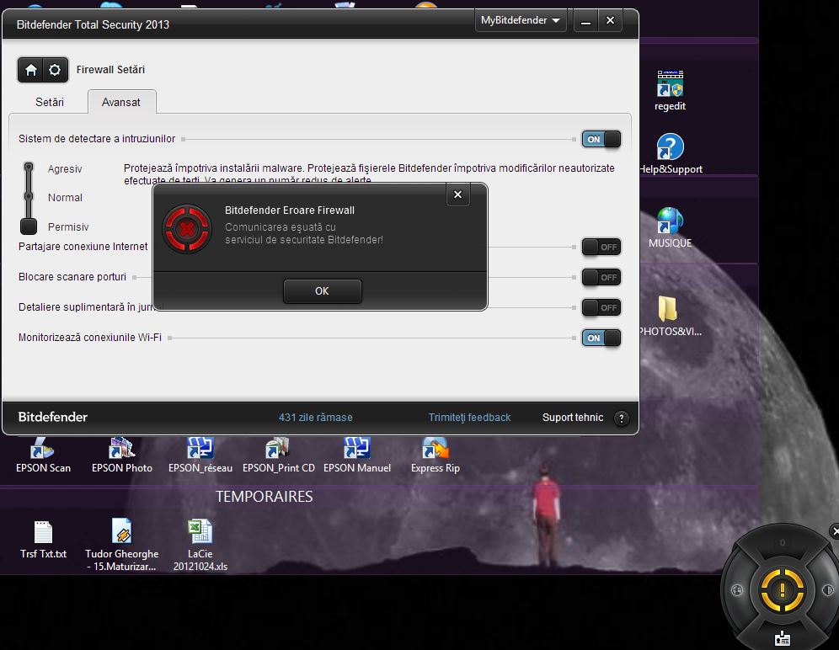Open the help question mark icon beside Suport tehnic
Viewport: 839px width, 650px height.
pyautogui.click(x=621, y=418)
